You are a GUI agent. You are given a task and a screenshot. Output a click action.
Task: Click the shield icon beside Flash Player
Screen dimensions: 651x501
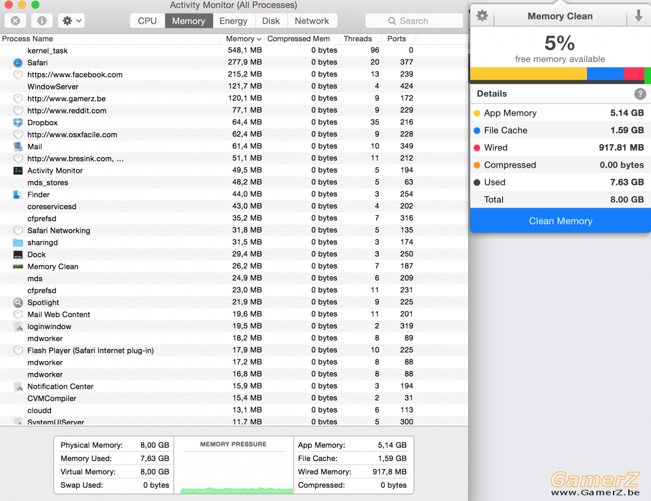pos(18,350)
